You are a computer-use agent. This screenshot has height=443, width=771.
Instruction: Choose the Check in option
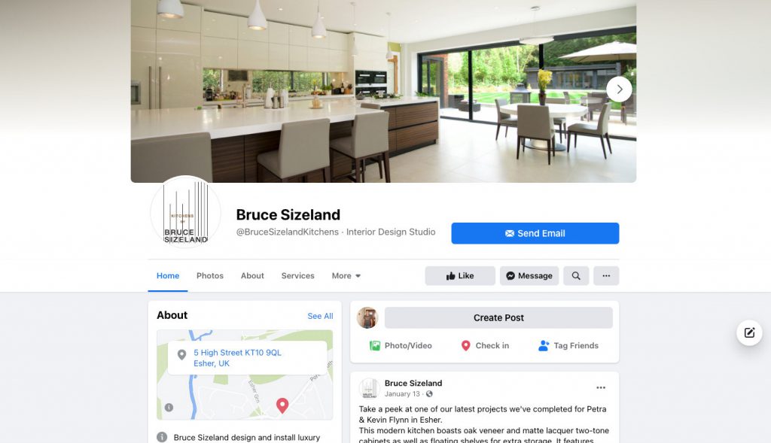tap(485, 346)
